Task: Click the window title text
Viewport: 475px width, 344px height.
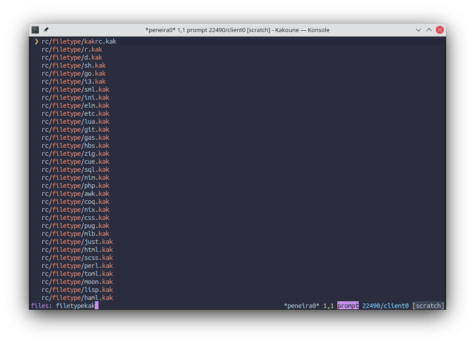Action: [x=237, y=30]
